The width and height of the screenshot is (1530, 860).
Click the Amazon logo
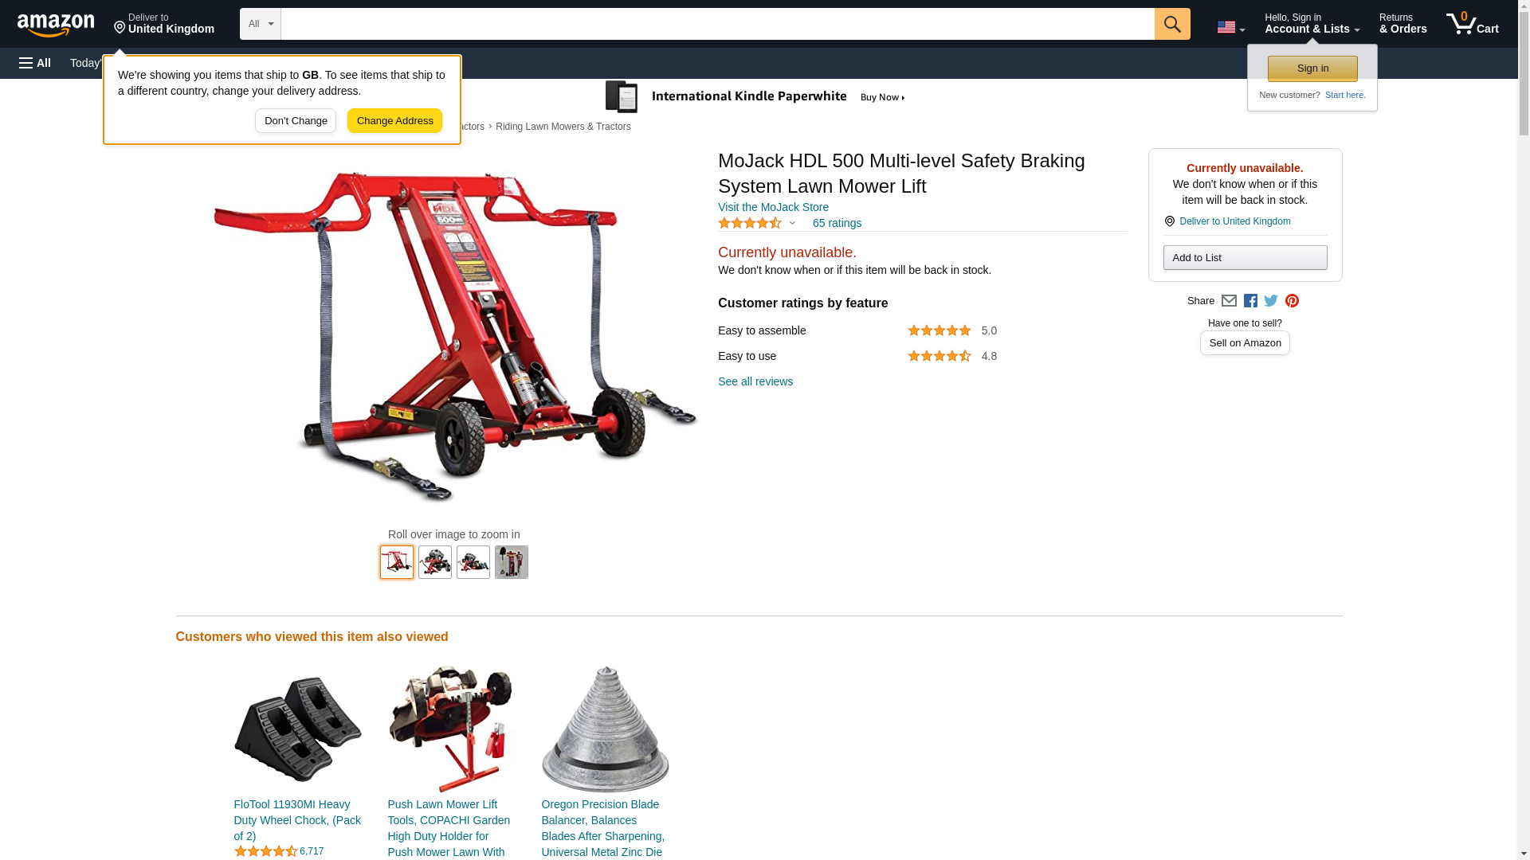[x=56, y=25]
